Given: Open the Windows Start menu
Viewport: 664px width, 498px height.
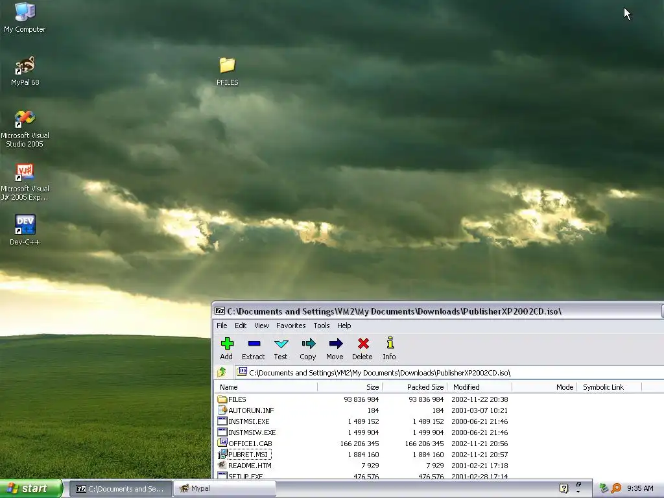Looking at the screenshot, I should click(31, 488).
